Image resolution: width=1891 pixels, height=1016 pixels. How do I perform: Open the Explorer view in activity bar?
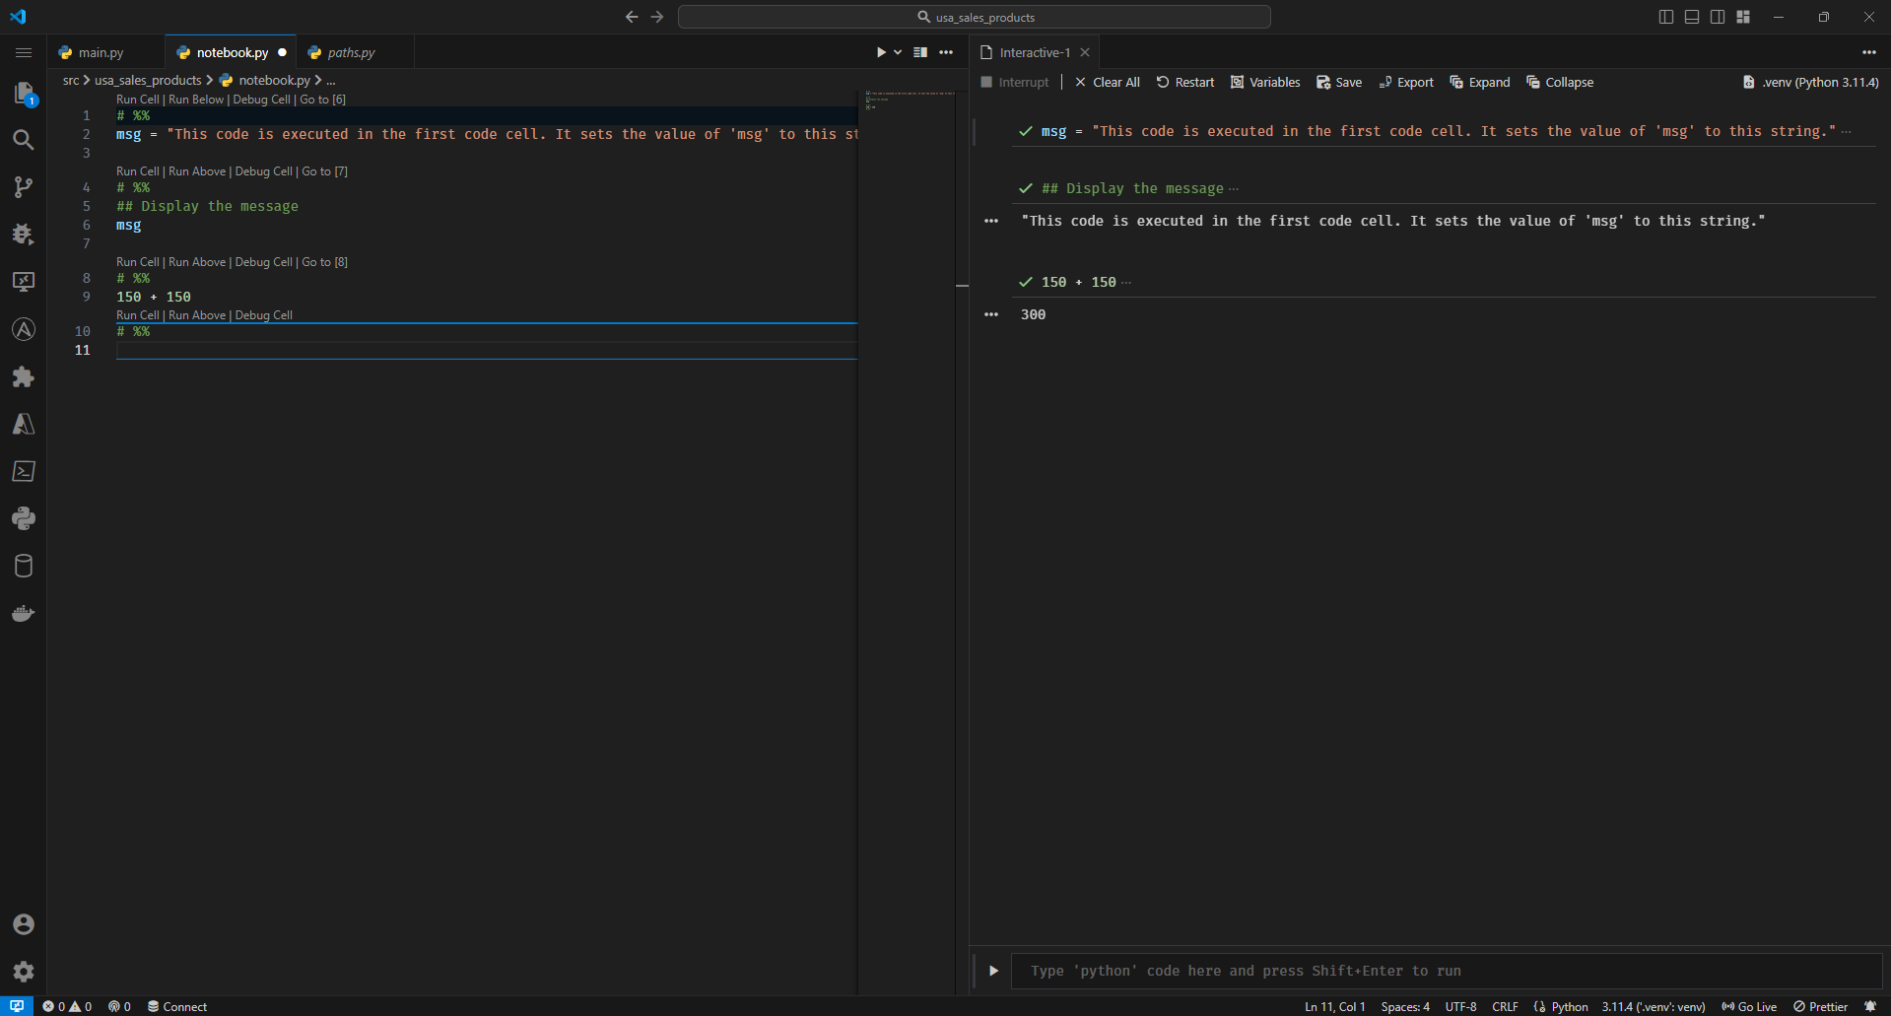(x=24, y=94)
